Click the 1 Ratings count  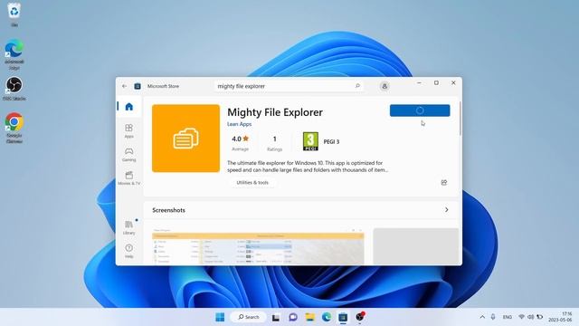[x=274, y=143]
